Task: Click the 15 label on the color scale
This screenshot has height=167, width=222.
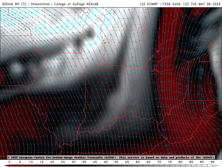Action: [x=41, y=162]
